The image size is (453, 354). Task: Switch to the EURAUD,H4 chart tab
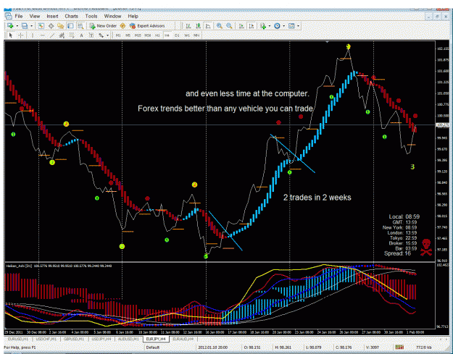pos(183,339)
